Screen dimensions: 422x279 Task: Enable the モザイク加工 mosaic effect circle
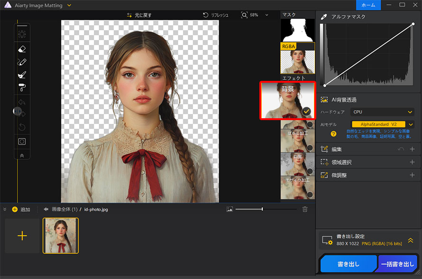pos(310,194)
